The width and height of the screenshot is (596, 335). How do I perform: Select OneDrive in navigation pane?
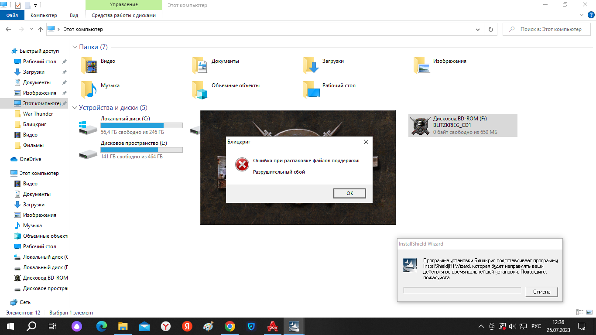30,159
